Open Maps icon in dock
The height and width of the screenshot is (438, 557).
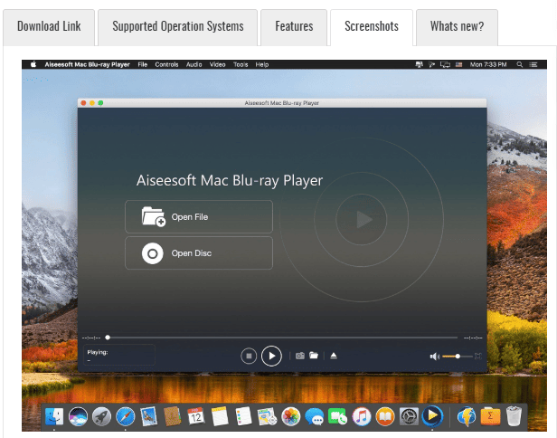pyautogui.click(x=267, y=416)
